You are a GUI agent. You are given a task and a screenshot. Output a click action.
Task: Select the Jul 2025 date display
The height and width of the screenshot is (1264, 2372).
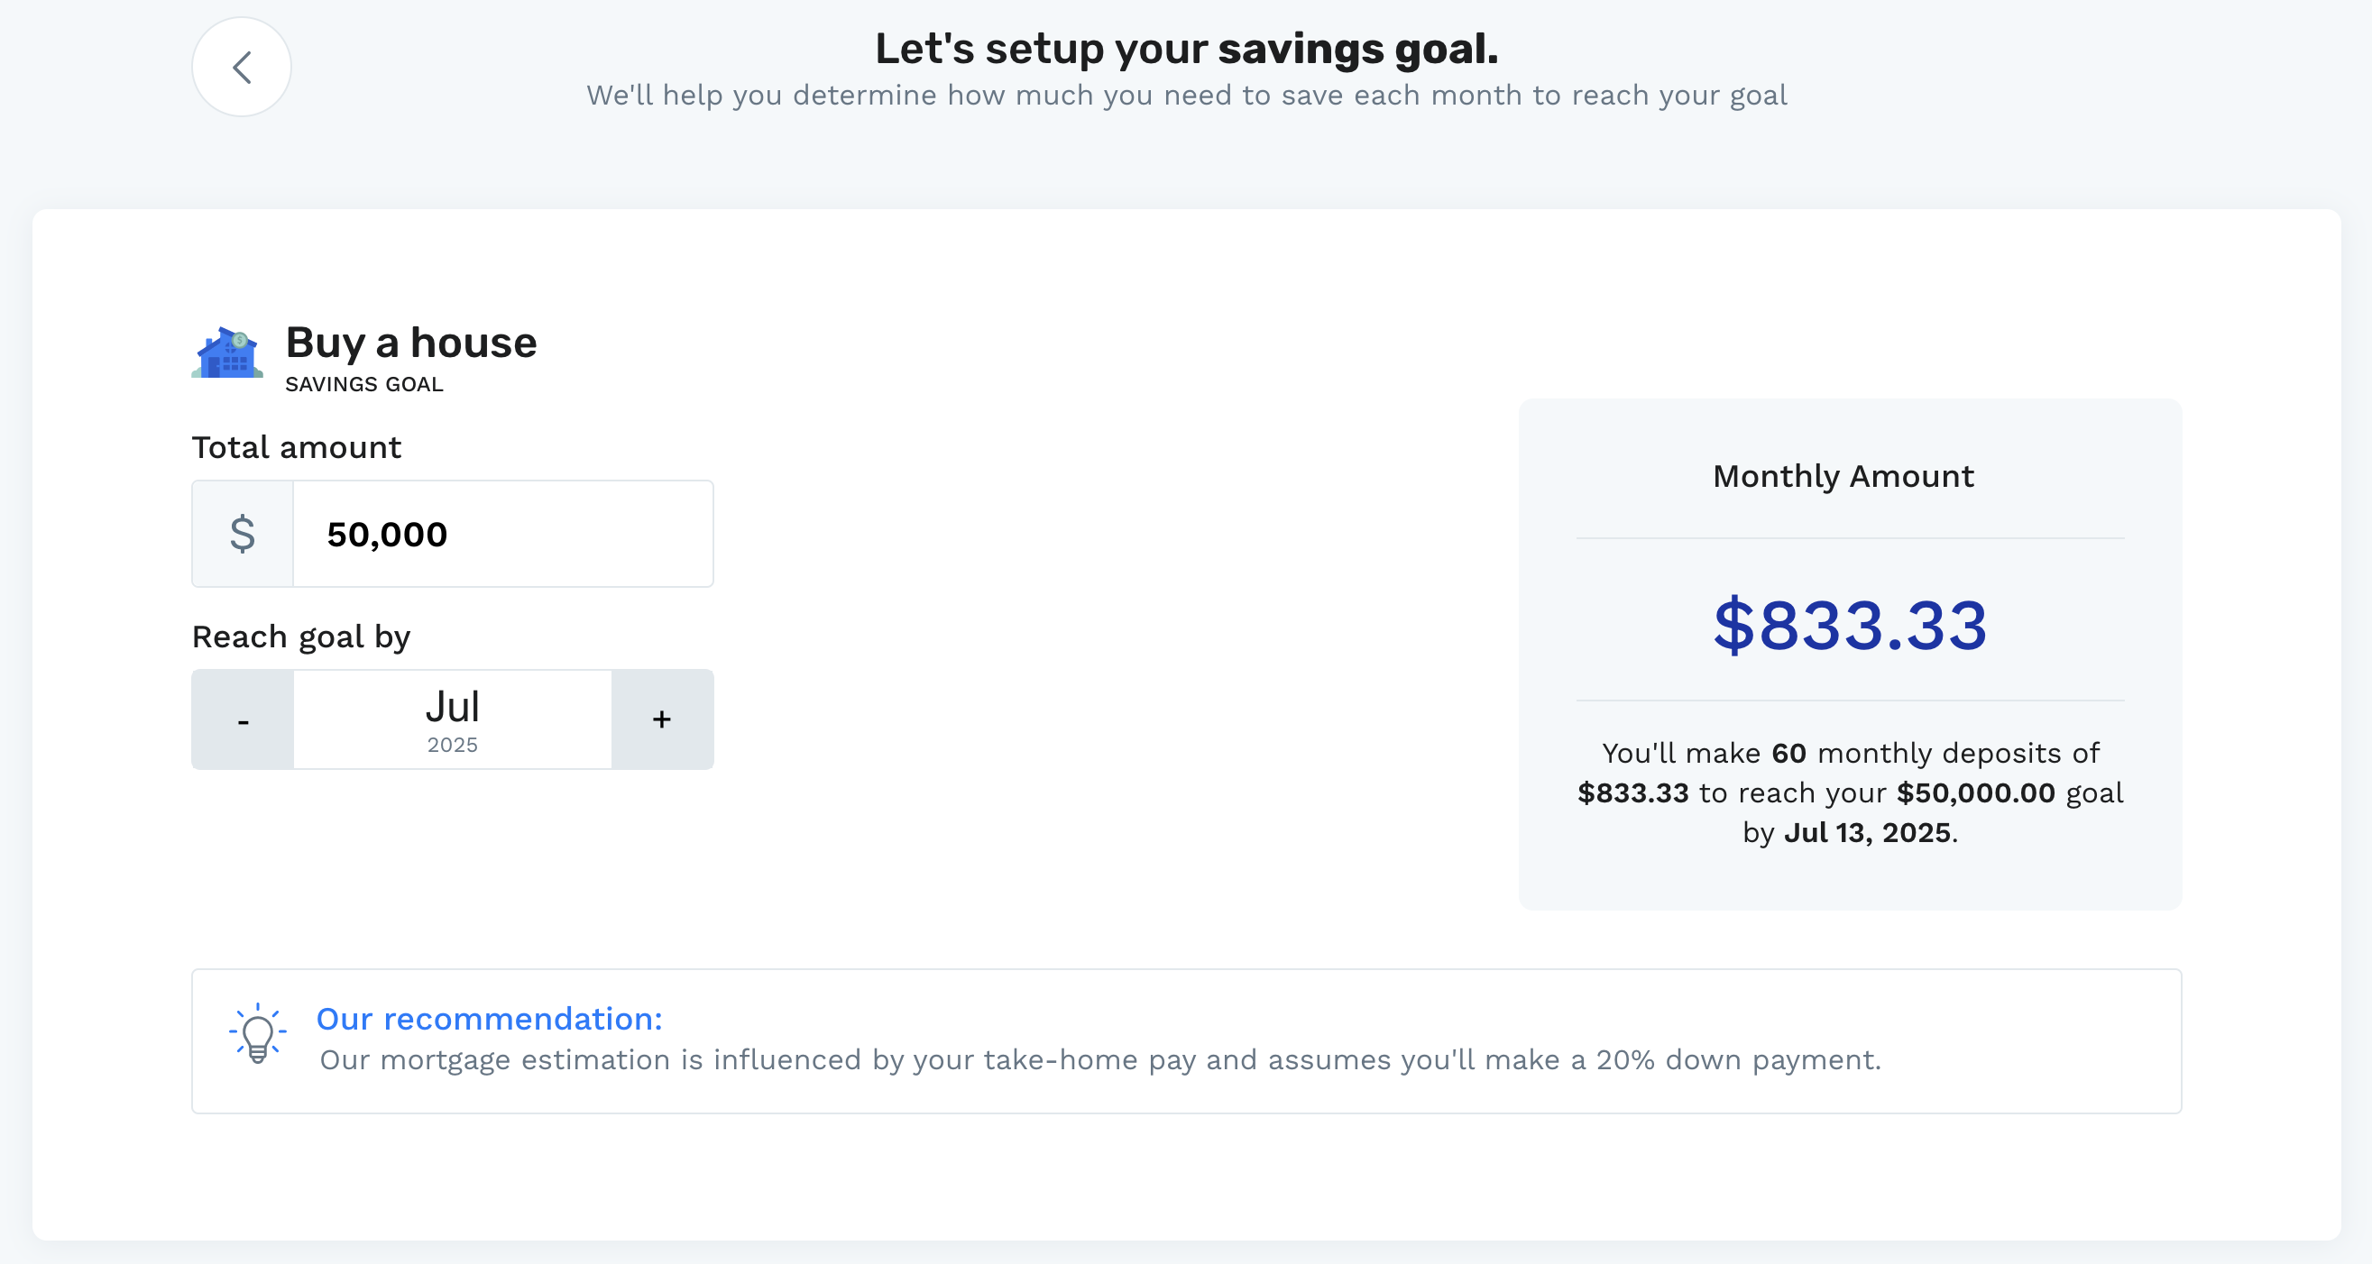(452, 719)
